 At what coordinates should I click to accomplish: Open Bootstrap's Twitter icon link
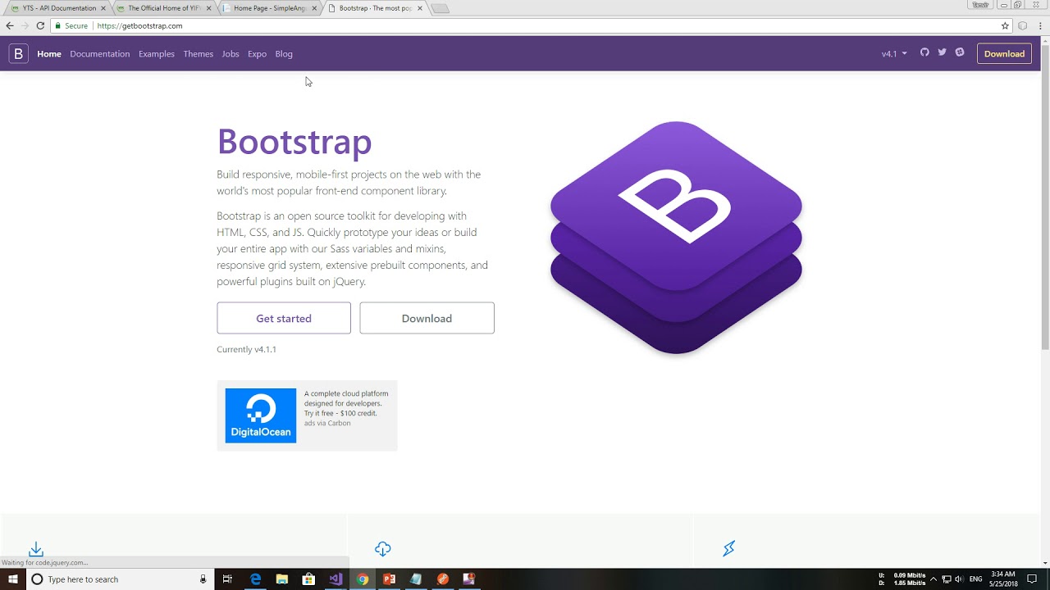[942, 52]
